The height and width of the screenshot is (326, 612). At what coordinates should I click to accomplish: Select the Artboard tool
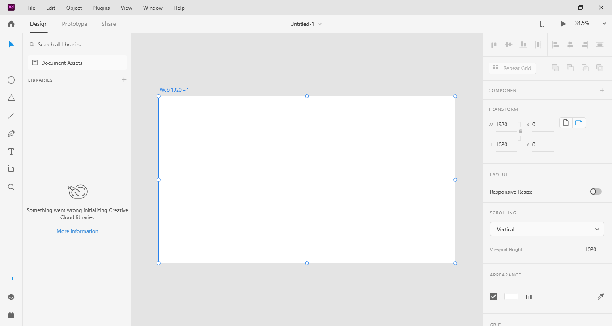click(x=11, y=169)
